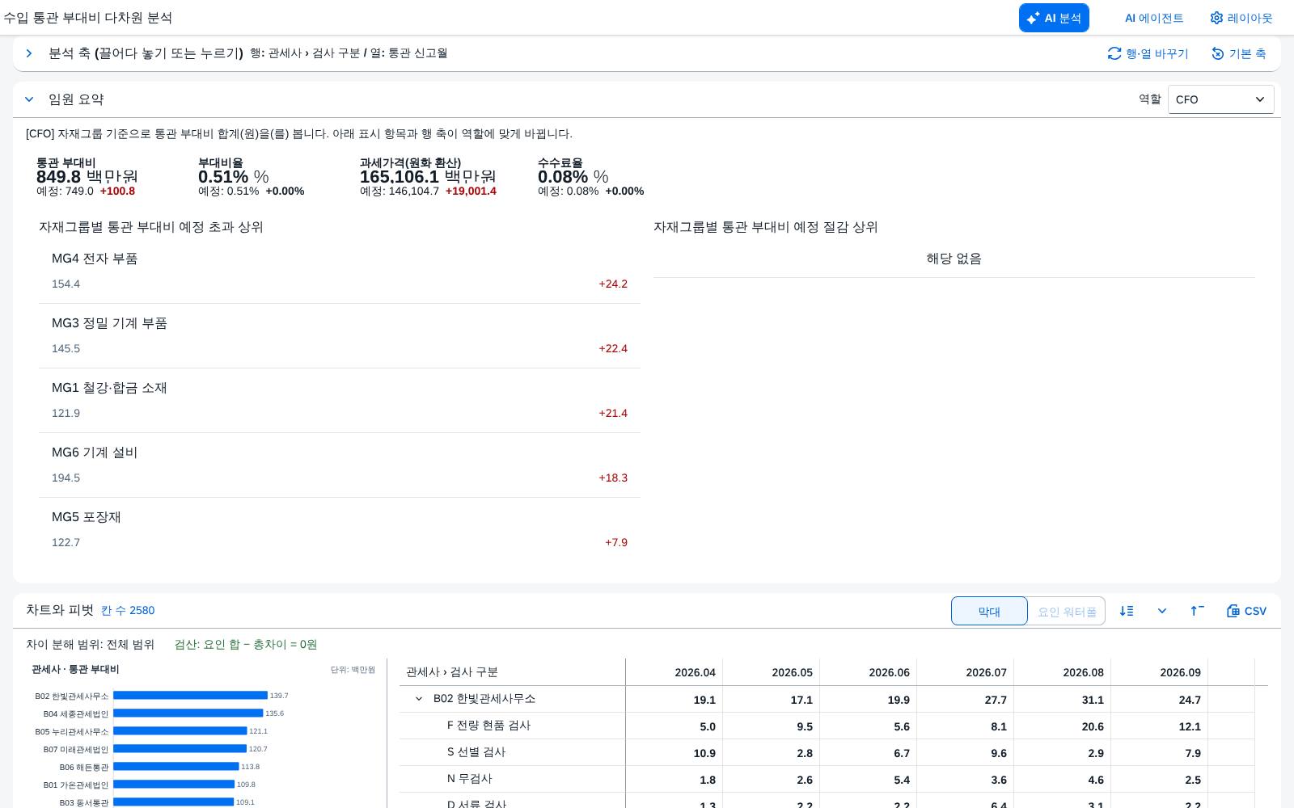Click the 31.1 cell under 2026.08
Image resolution: width=1294 pixels, height=808 pixels.
click(1063, 700)
